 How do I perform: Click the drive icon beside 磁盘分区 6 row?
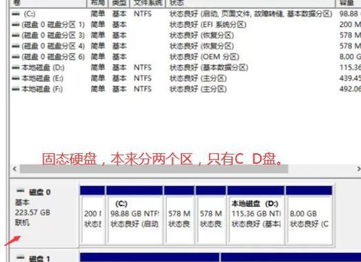(16, 57)
